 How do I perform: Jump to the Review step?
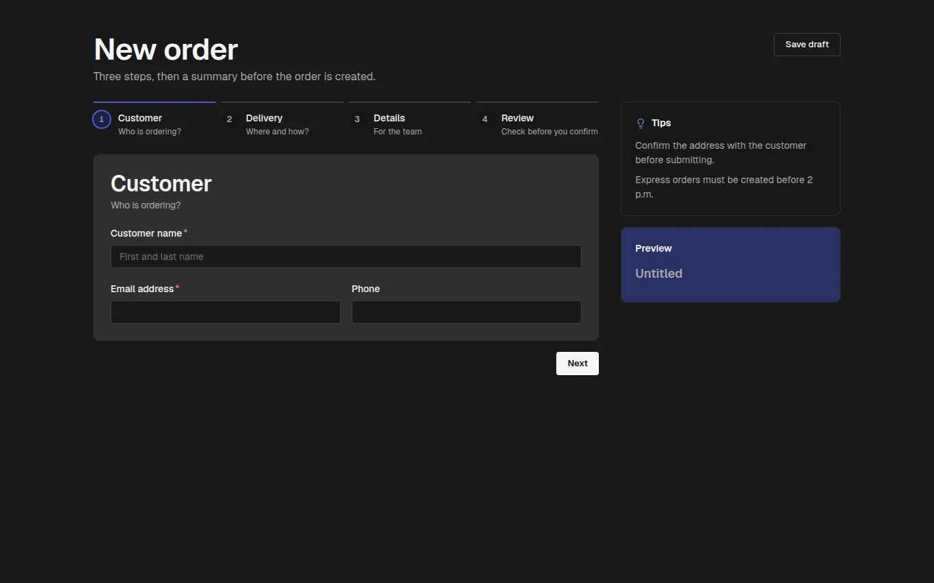(538, 121)
